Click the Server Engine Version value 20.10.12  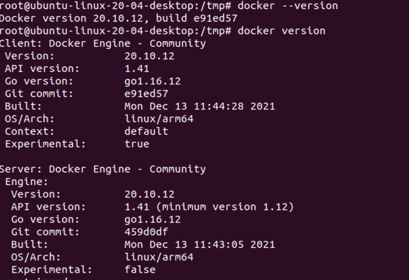(149, 194)
